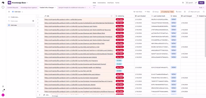Image resolution: width=206 pixels, height=98 pixels.
Task: Click the Related Ing column header
Action: pos(201,16)
